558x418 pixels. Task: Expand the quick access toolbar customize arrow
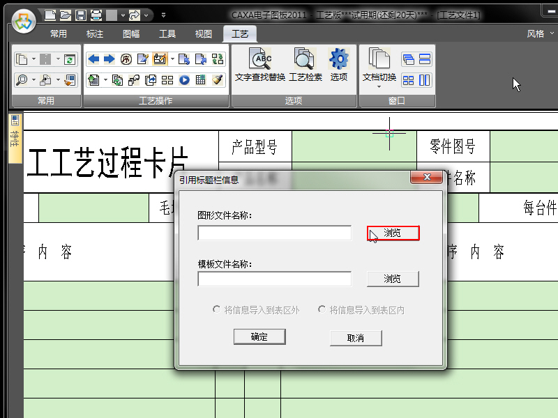pos(163,15)
